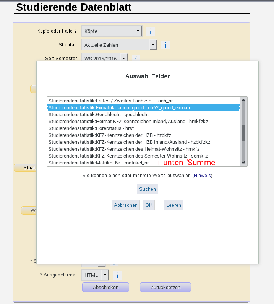This screenshot has height=304, width=274.
Task: Click Abbrechen in Auswahl Felder dialog
Action: [x=126, y=205]
